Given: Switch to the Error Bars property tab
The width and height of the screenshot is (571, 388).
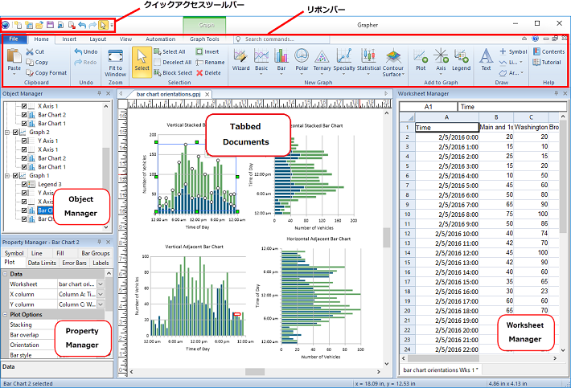Looking at the screenshot, I should pyautogui.click(x=74, y=263).
